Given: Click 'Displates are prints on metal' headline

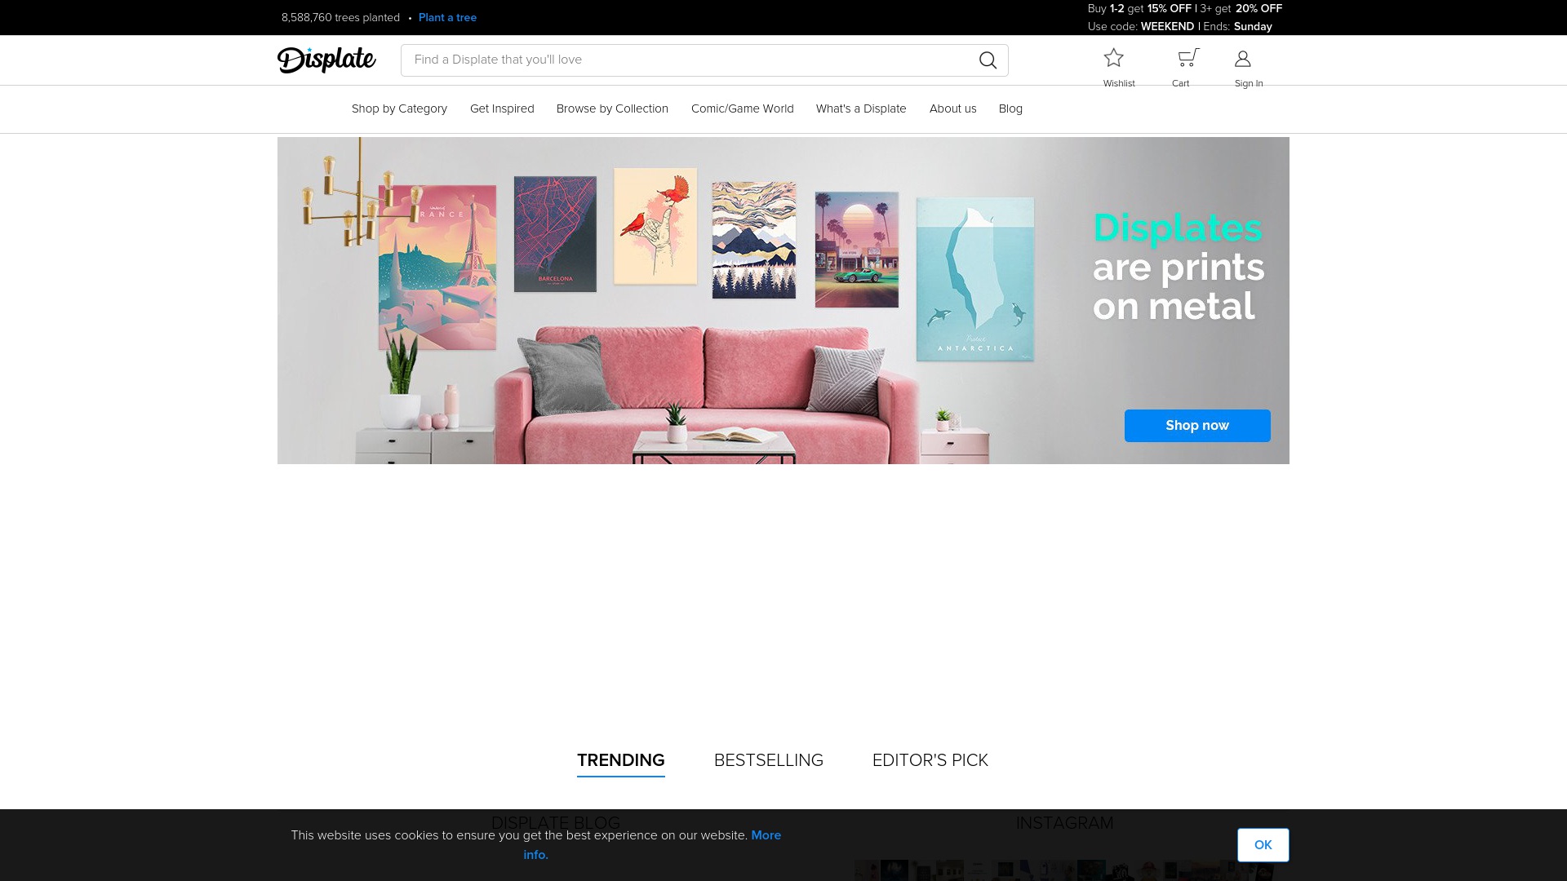Looking at the screenshot, I should (1179, 267).
